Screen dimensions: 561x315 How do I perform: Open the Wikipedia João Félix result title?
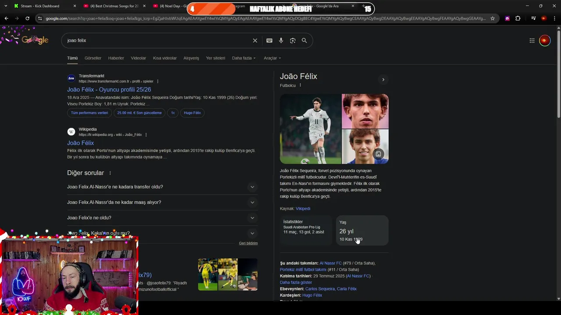pos(81,143)
